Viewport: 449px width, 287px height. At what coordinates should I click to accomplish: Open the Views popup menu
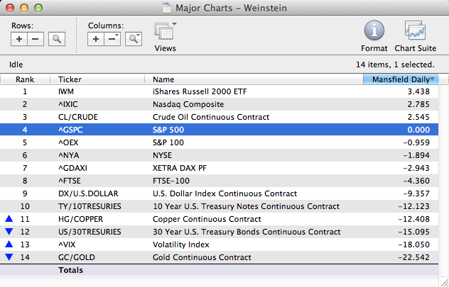[x=165, y=33]
